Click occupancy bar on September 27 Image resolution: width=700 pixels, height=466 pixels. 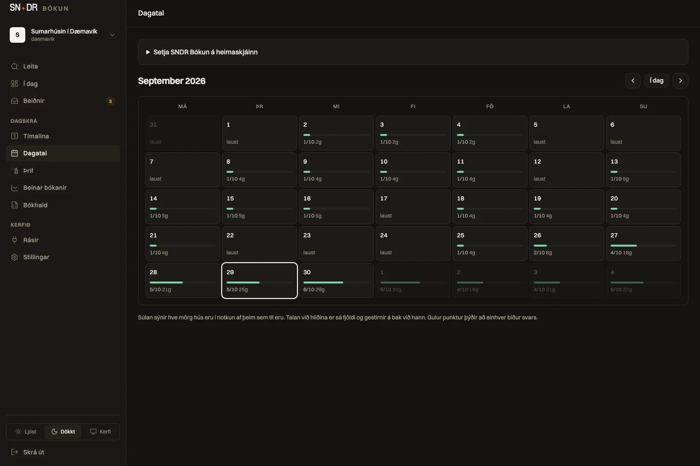point(644,246)
